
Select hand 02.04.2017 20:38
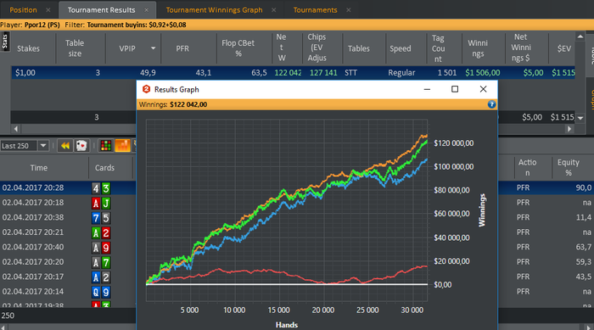(x=33, y=217)
